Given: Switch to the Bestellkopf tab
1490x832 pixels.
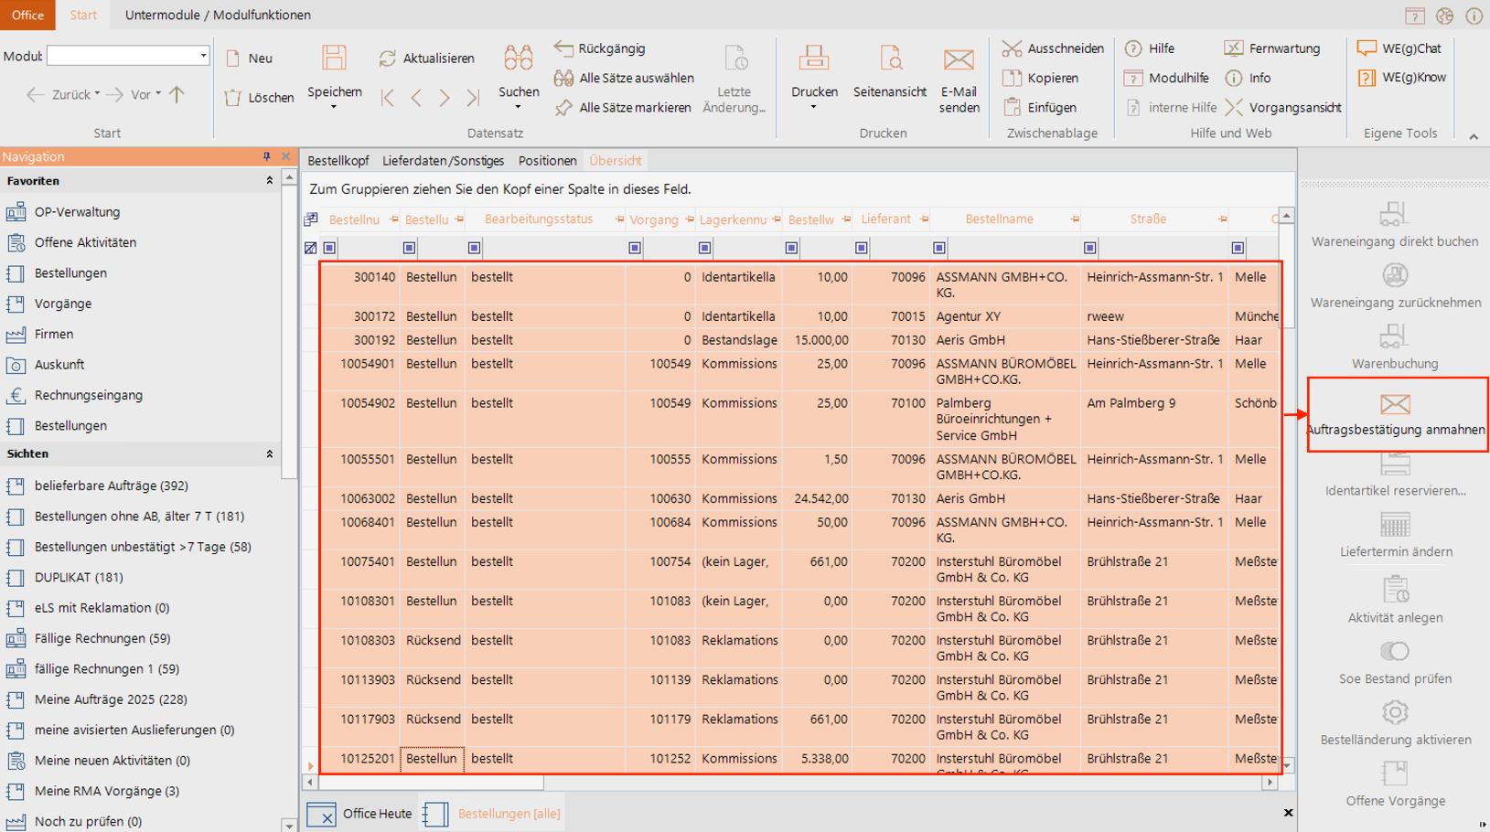Looking at the screenshot, I should click(338, 161).
